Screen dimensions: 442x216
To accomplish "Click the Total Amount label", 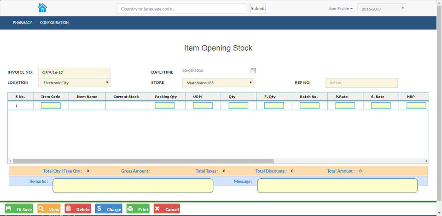I will pos(341,171).
